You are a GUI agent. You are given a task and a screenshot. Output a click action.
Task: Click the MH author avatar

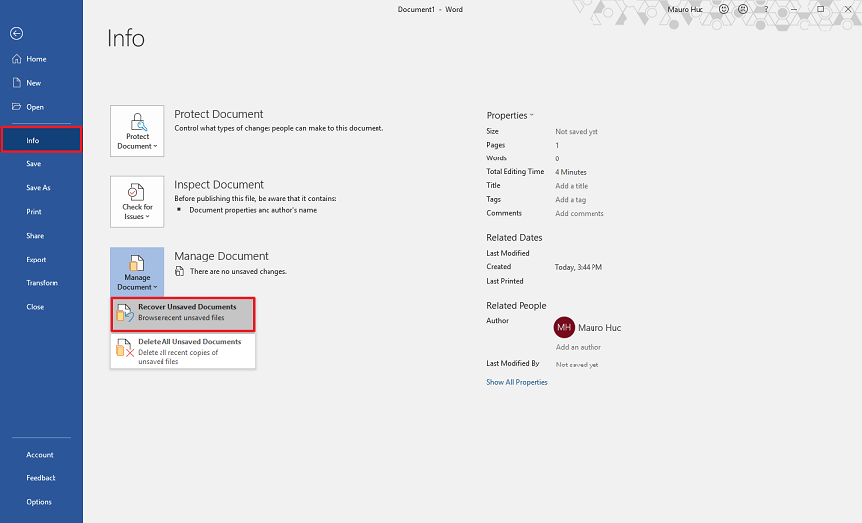(x=564, y=327)
